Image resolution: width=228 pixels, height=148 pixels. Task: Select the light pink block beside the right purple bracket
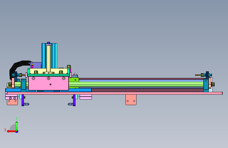tap(86, 97)
